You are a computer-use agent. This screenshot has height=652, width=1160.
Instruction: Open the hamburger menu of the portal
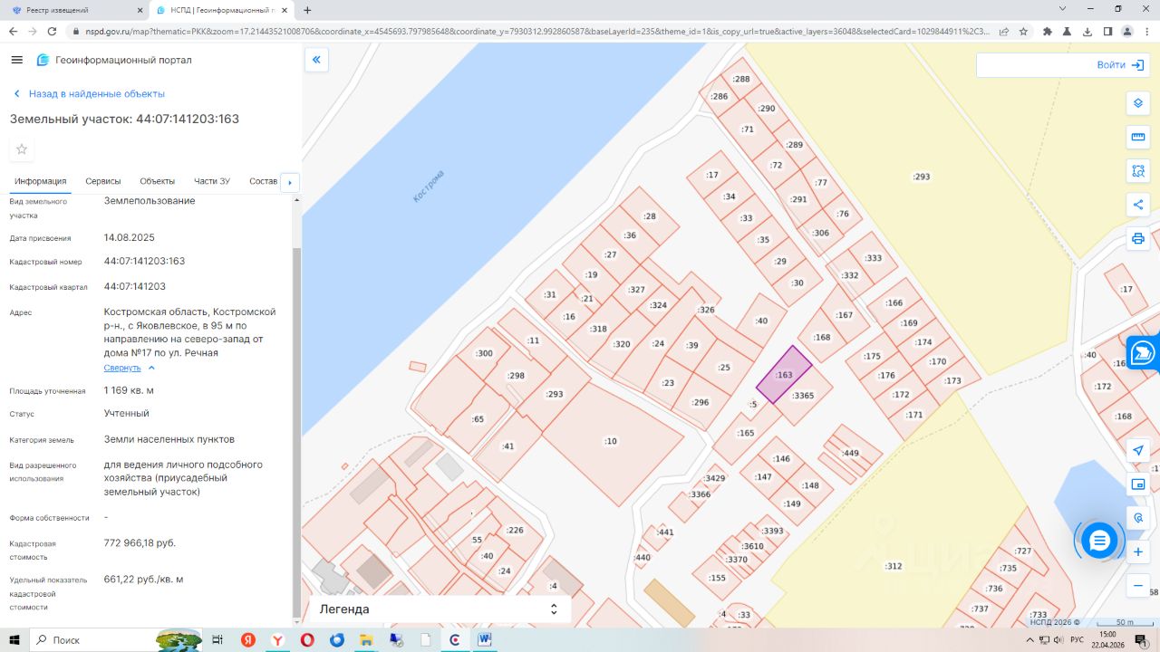pos(16,60)
